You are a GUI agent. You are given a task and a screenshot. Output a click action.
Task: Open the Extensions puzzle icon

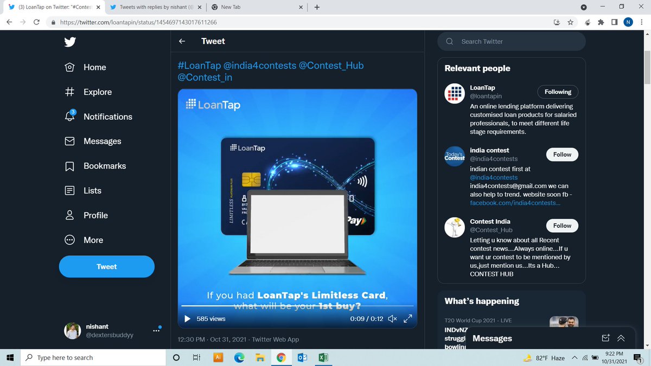pyautogui.click(x=601, y=22)
